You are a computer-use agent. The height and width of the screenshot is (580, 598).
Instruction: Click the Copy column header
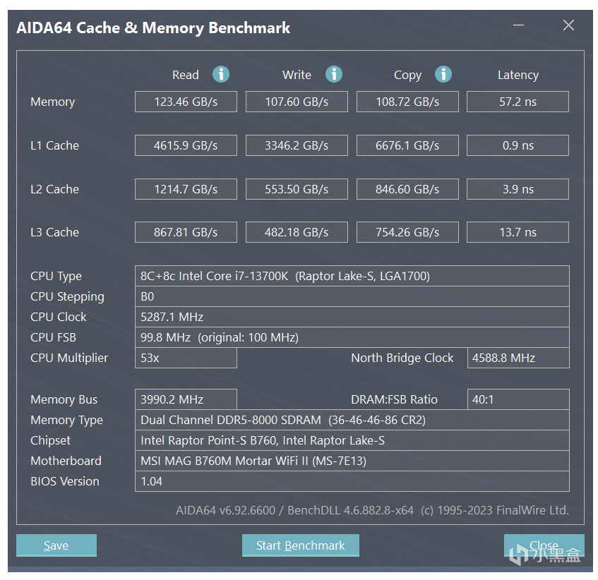coord(407,75)
